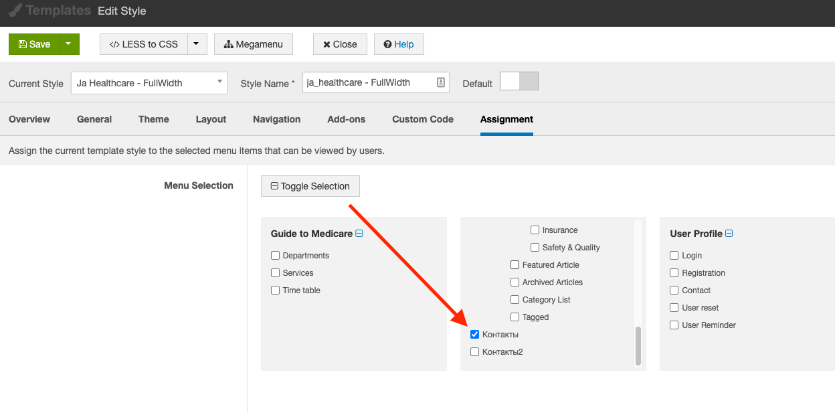Check the Departments checkbox
This screenshot has height=413, width=835.
[x=275, y=256]
